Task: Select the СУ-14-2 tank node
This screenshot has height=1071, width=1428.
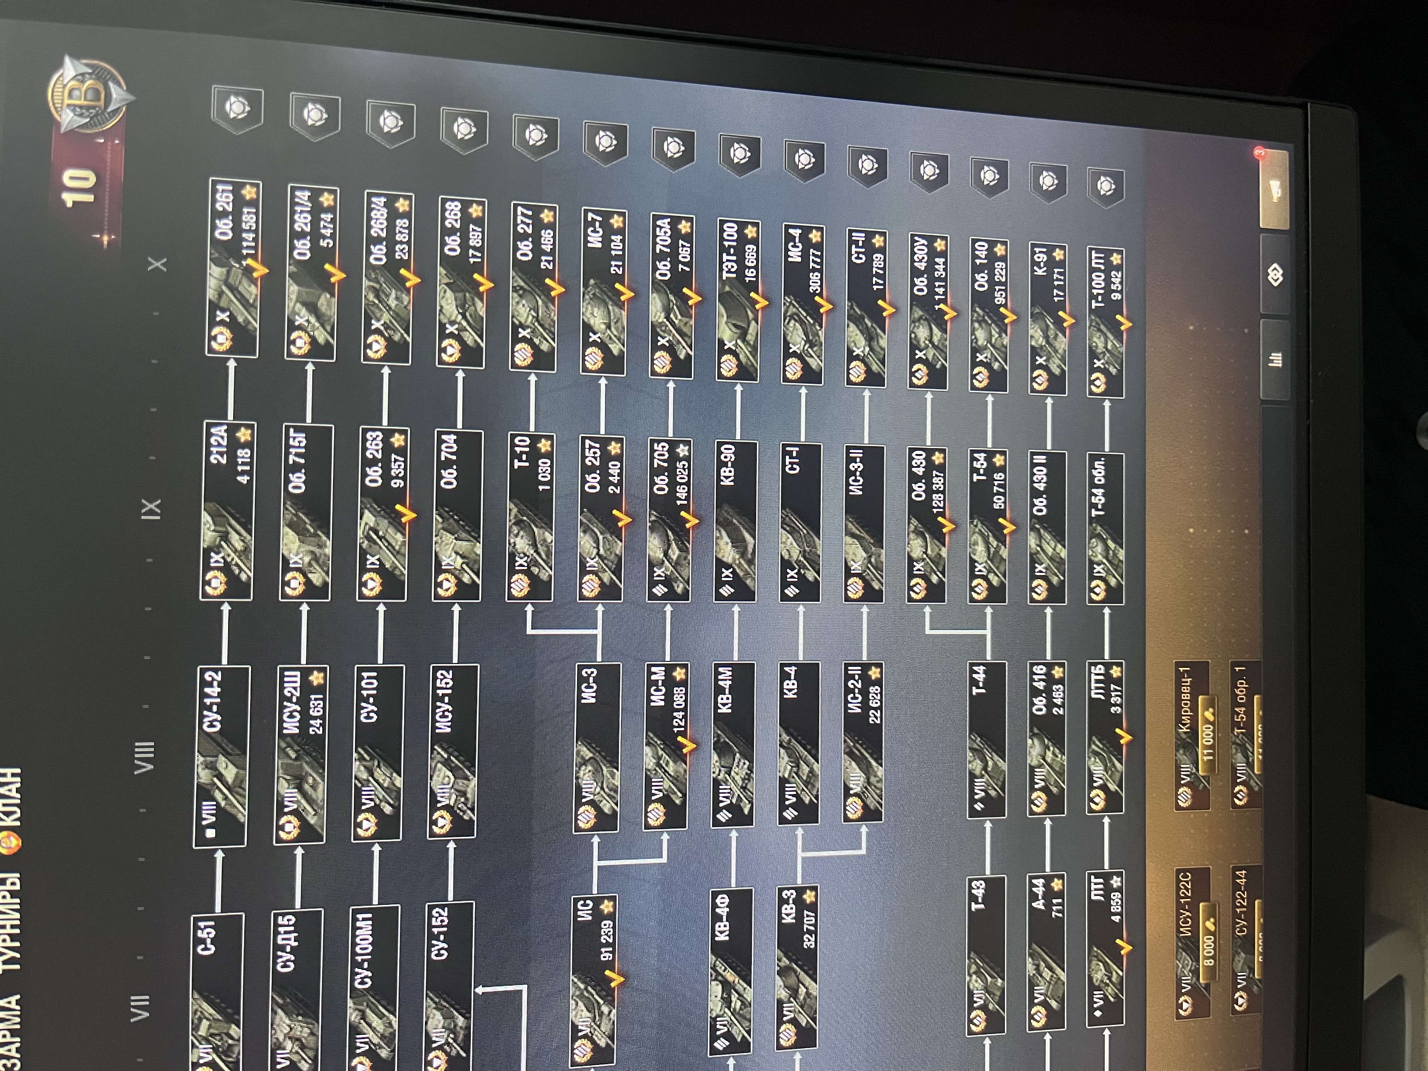Action: click(x=222, y=756)
